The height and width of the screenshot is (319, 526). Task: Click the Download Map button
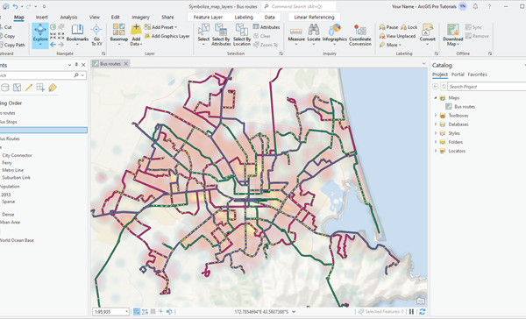[453, 35]
